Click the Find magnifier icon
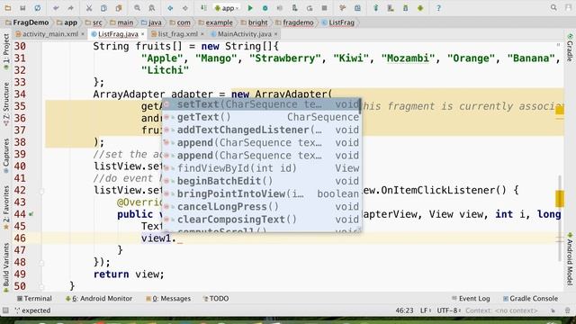The height and width of the screenshot is (324, 576). click(137, 8)
